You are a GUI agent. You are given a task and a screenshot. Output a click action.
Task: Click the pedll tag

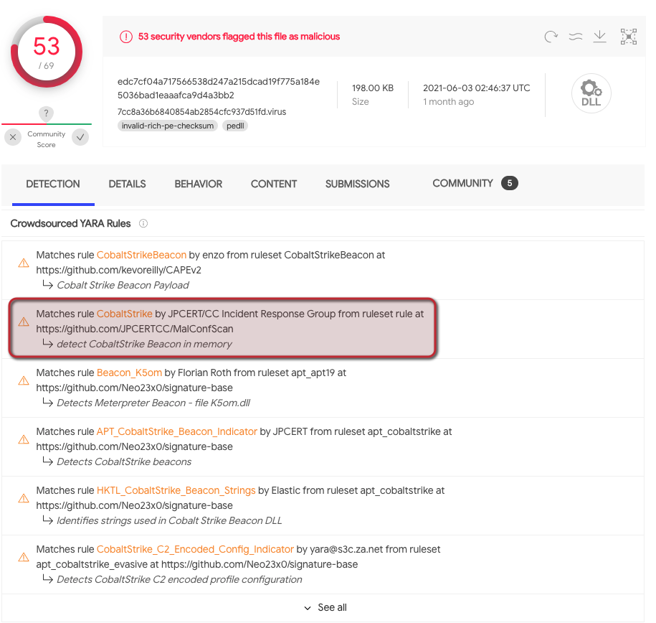click(235, 126)
